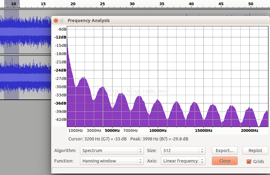Viewport: 270px width, 175px height.
Task: Click the 10000Hz axis label
Action: (158, 130)
